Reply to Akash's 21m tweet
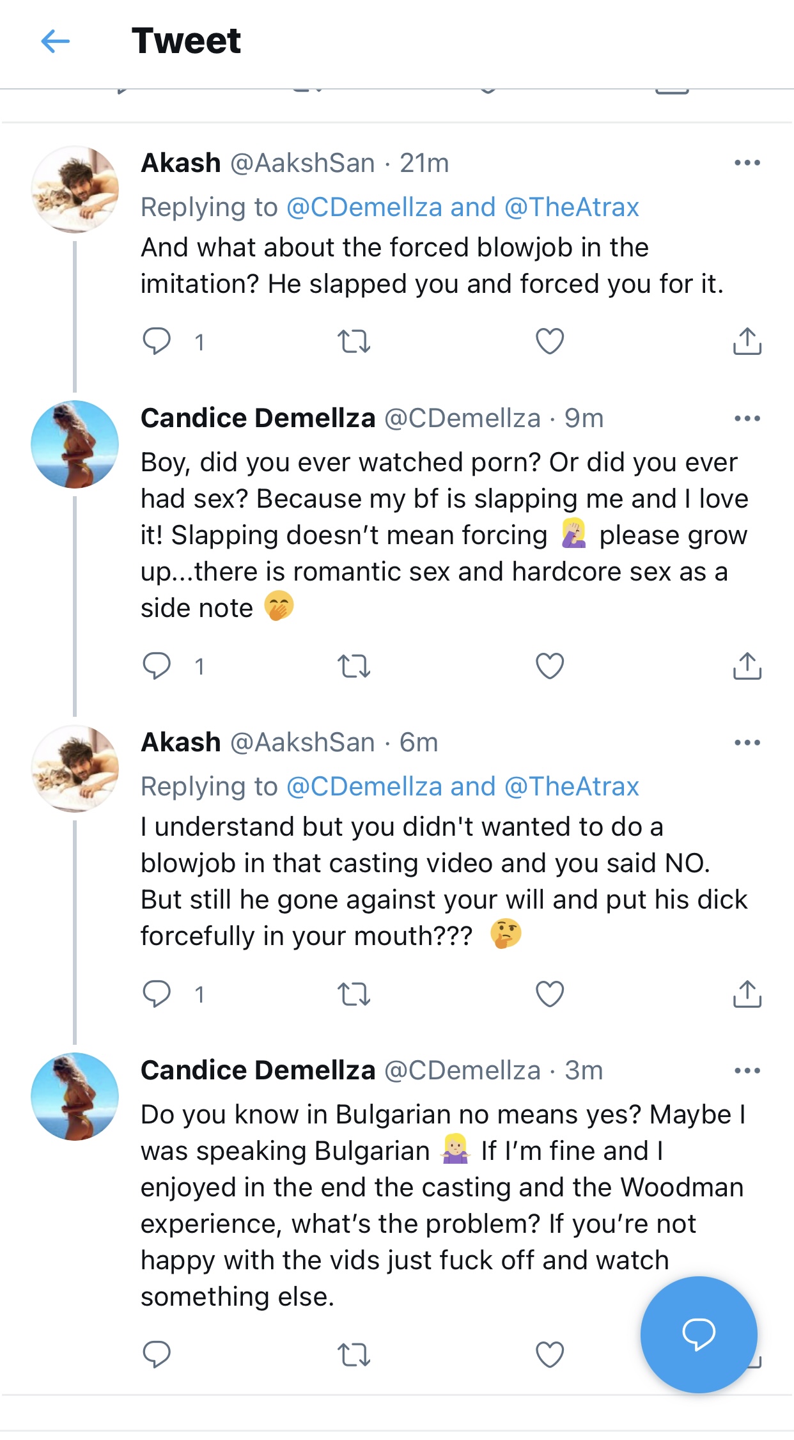This screenshot has height=1440, width=794. pos(157,341)
